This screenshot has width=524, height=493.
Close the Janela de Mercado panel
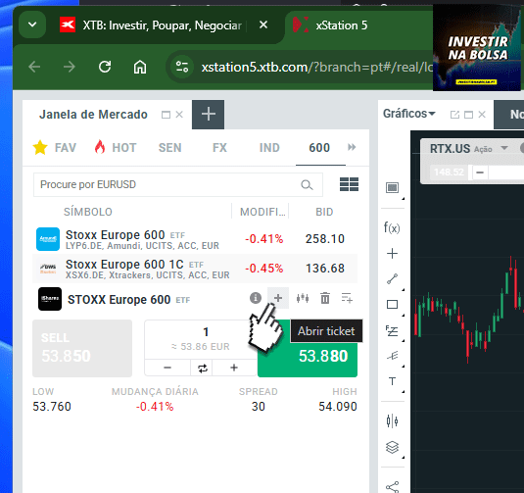179,115
